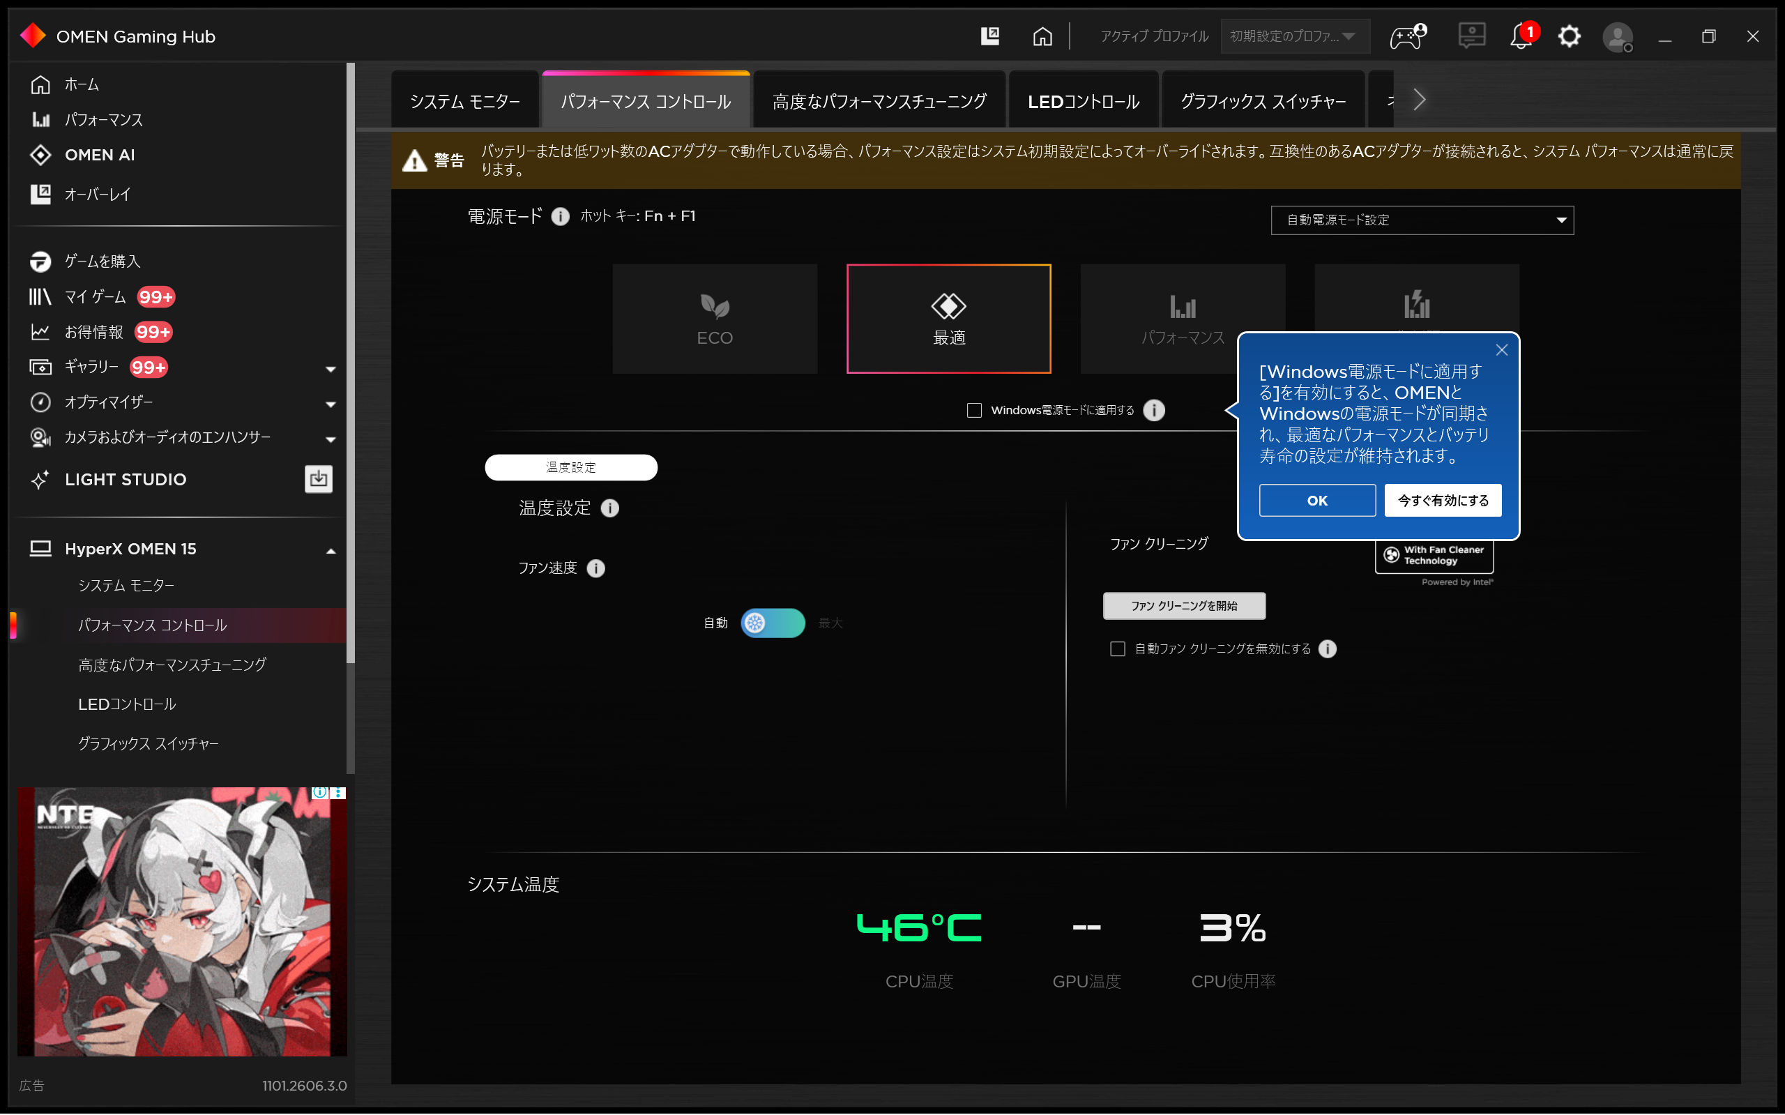Switch to the グラフィックス スイッチャー tab
Viewport: 1785px width, 1115px height.
pos(1262,101)
